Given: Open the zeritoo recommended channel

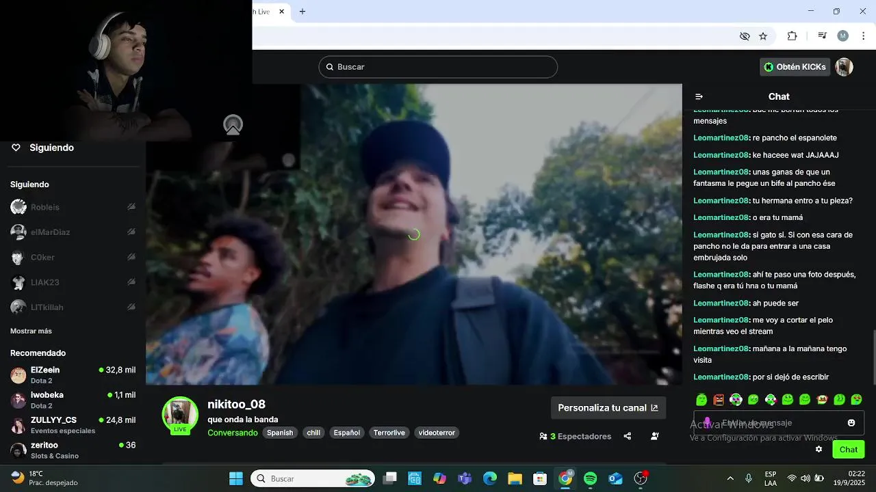Looking at the screenshot, I should click(x=73, y=450).
